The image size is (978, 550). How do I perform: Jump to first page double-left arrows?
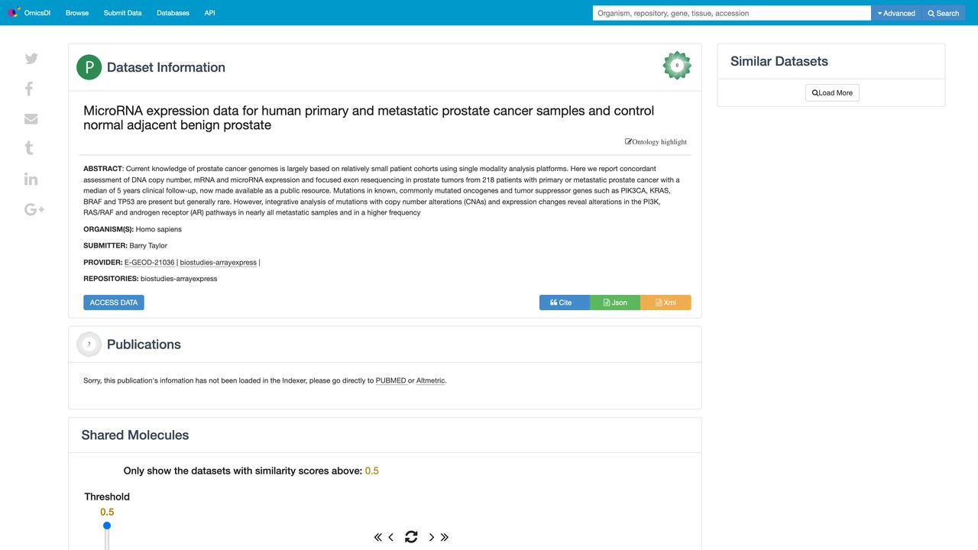pos(377,537)
